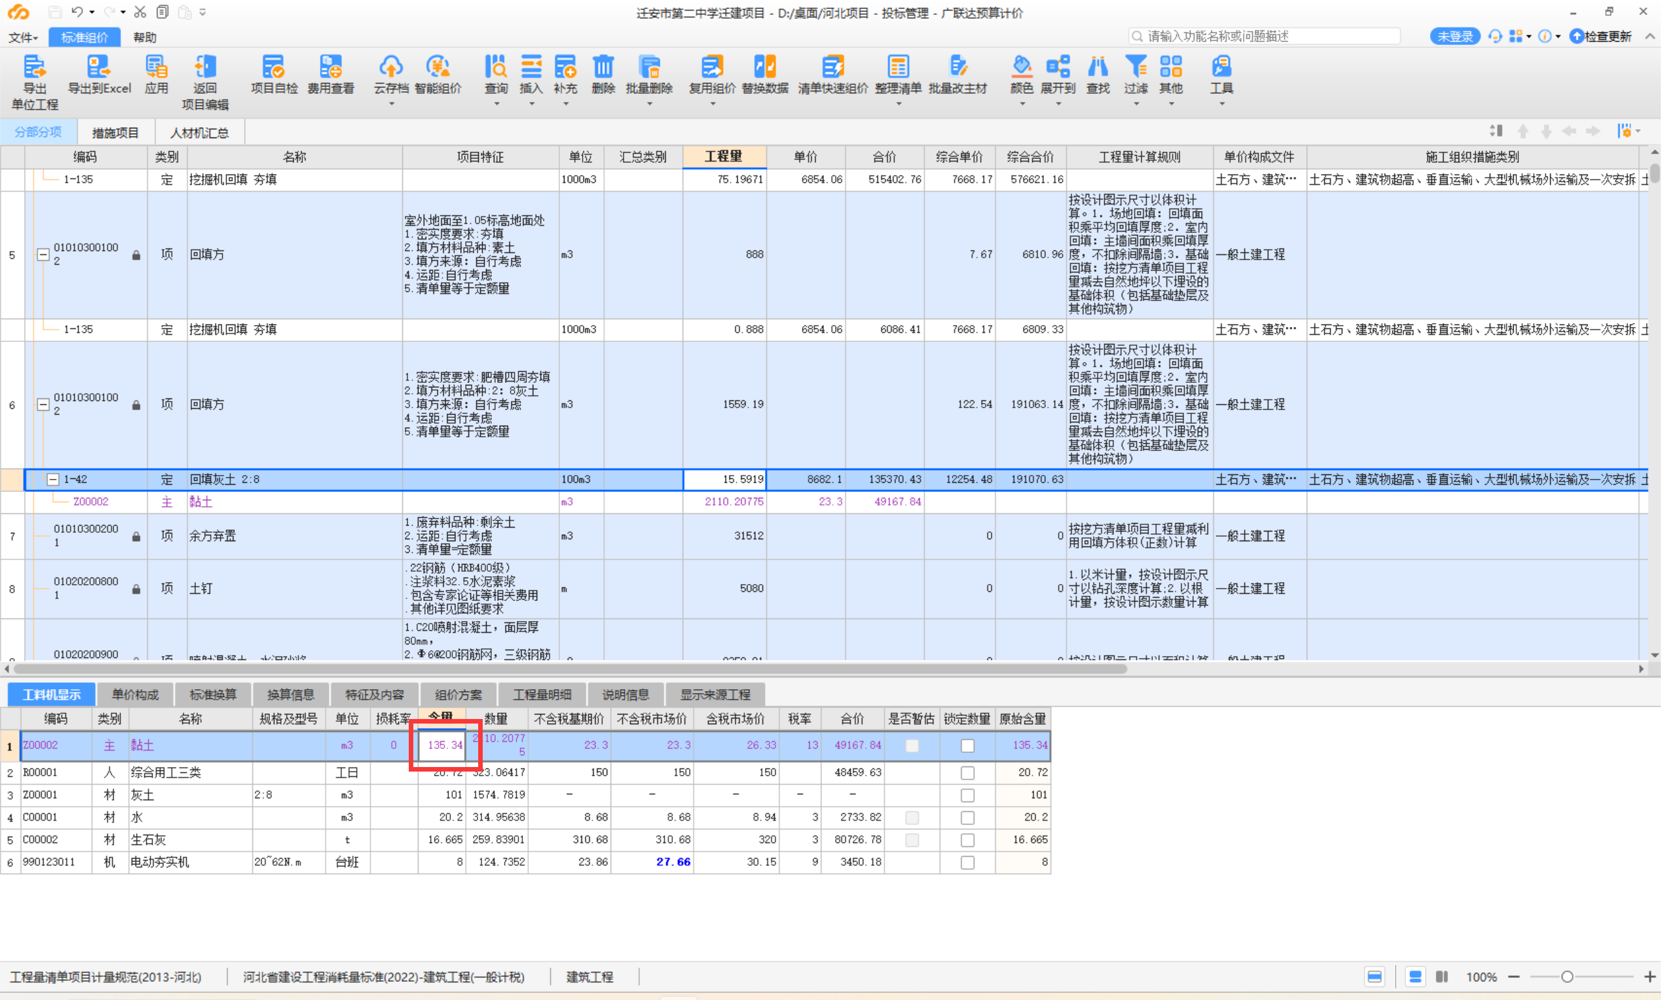Collapse row 5 回填方 tree node
Viewport: 1661px width, 1000px height.
(x=42, y=255)
